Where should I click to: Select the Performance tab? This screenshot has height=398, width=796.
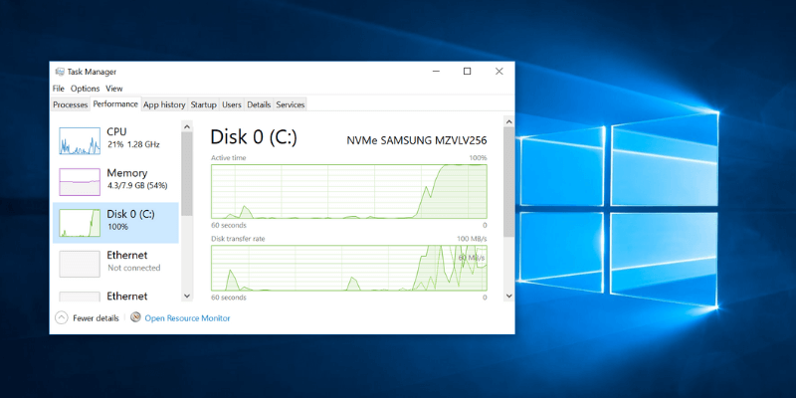click(x=115, y=104)
